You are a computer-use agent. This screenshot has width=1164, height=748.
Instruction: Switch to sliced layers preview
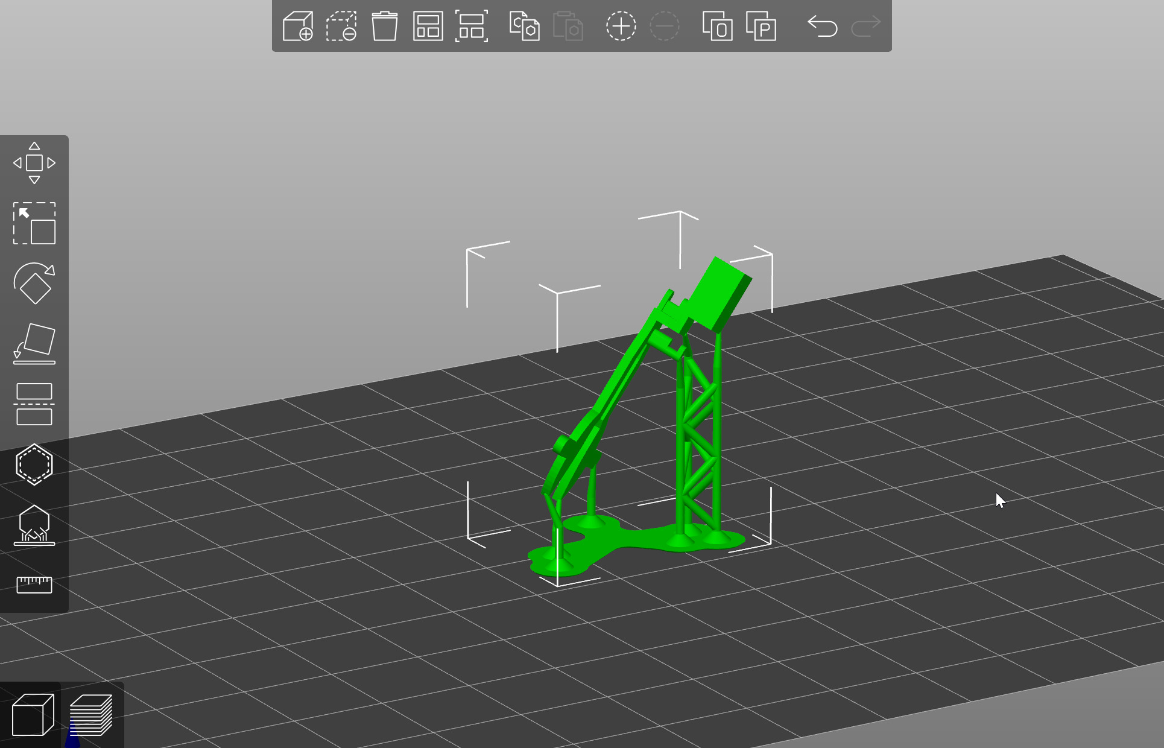pyautogui.click(x=91, y=715)
